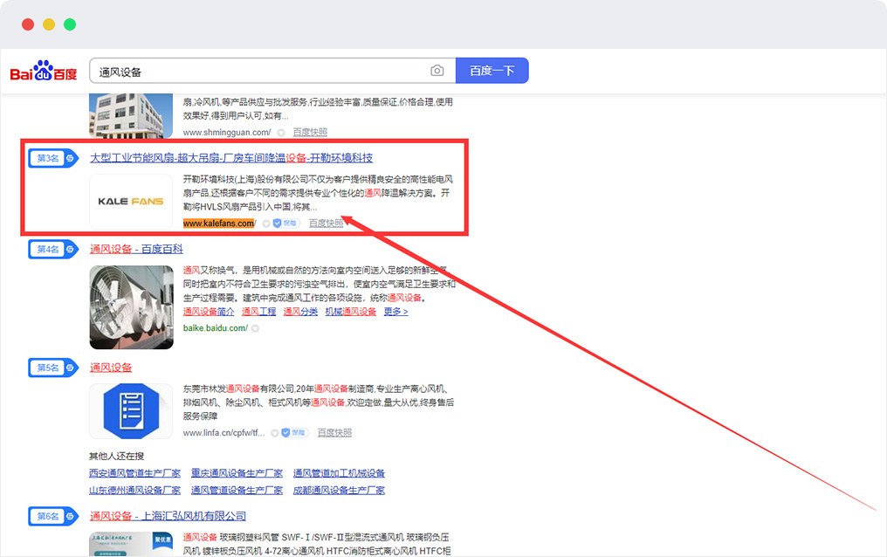This screenshot has height=557, width=887.
Task: Search related term 通风管道加工机械设备
Action: (339, 473)
